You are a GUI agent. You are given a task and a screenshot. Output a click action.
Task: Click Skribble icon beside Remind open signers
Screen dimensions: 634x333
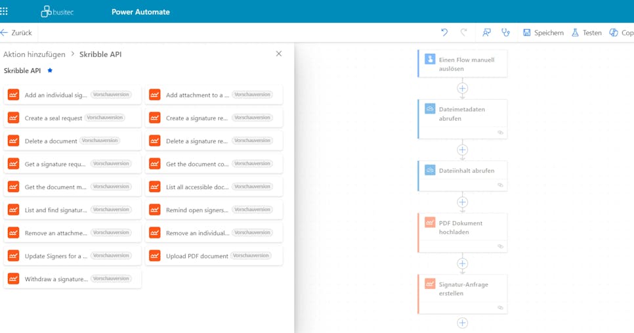click(155, 210)
